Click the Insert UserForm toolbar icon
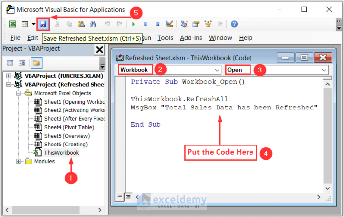The image size is (344, 217). (x=25, y=24)
